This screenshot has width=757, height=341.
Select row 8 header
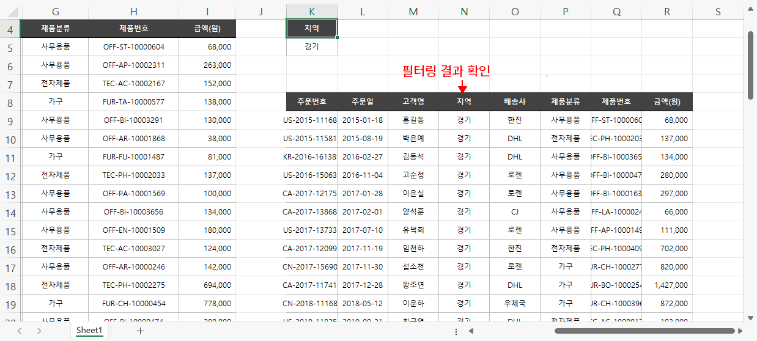tap(10, 102)
